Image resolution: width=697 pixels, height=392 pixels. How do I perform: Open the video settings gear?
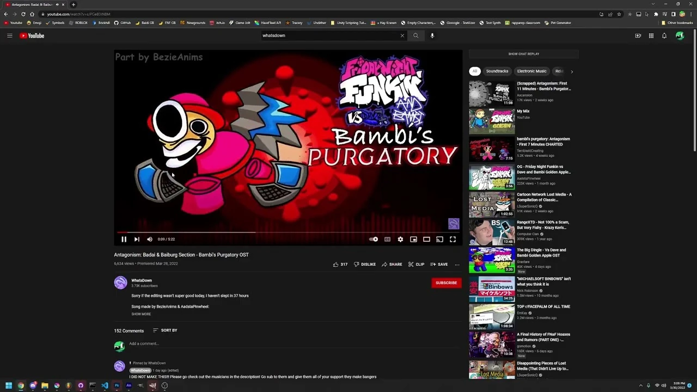[400, 239]
